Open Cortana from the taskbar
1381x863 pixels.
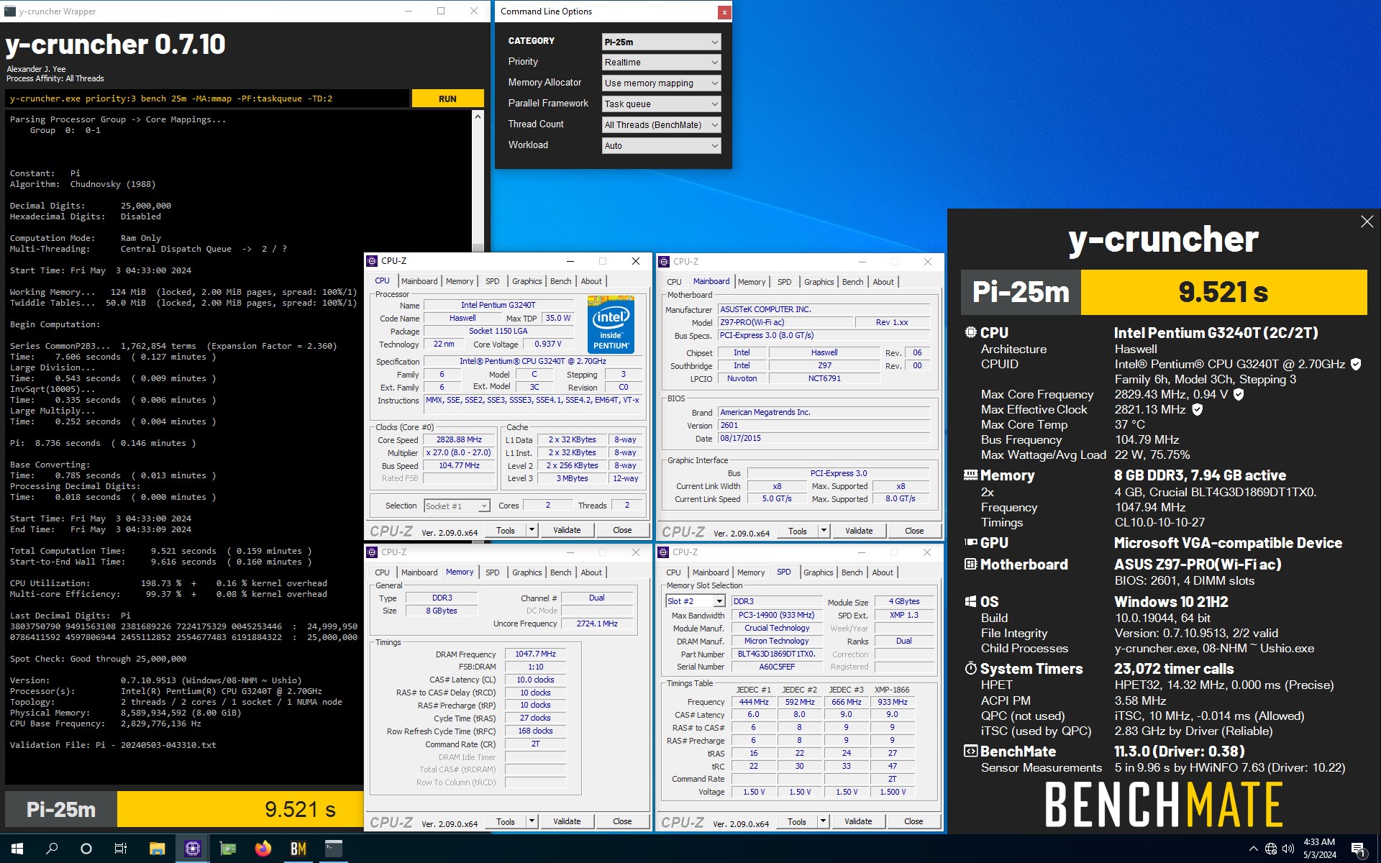[86, 849]
